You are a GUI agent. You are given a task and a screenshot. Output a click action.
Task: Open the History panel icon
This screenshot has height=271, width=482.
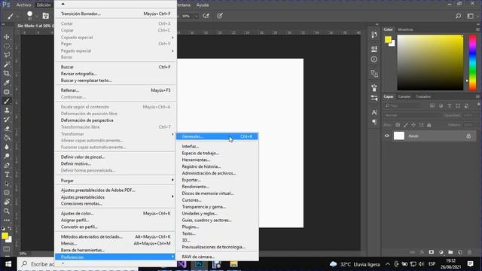click(374, 35)
